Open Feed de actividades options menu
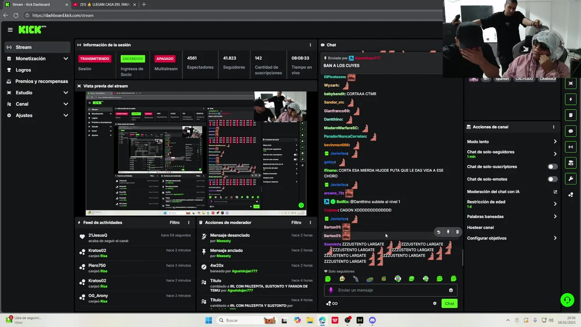Screen dimensions: 581x327 [x=189, y=223]
